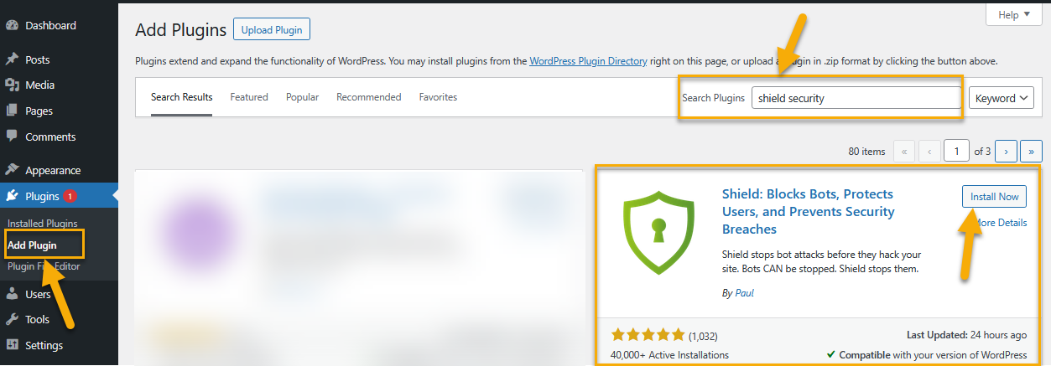
Task: Select Add Plugin submenu item
Action: coord(33,245)
